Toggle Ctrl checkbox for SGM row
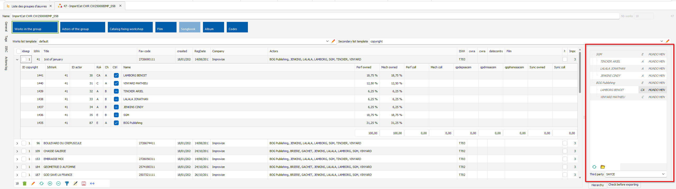Image resolution: width=676 pixels, height=189 pixels. 116,115
